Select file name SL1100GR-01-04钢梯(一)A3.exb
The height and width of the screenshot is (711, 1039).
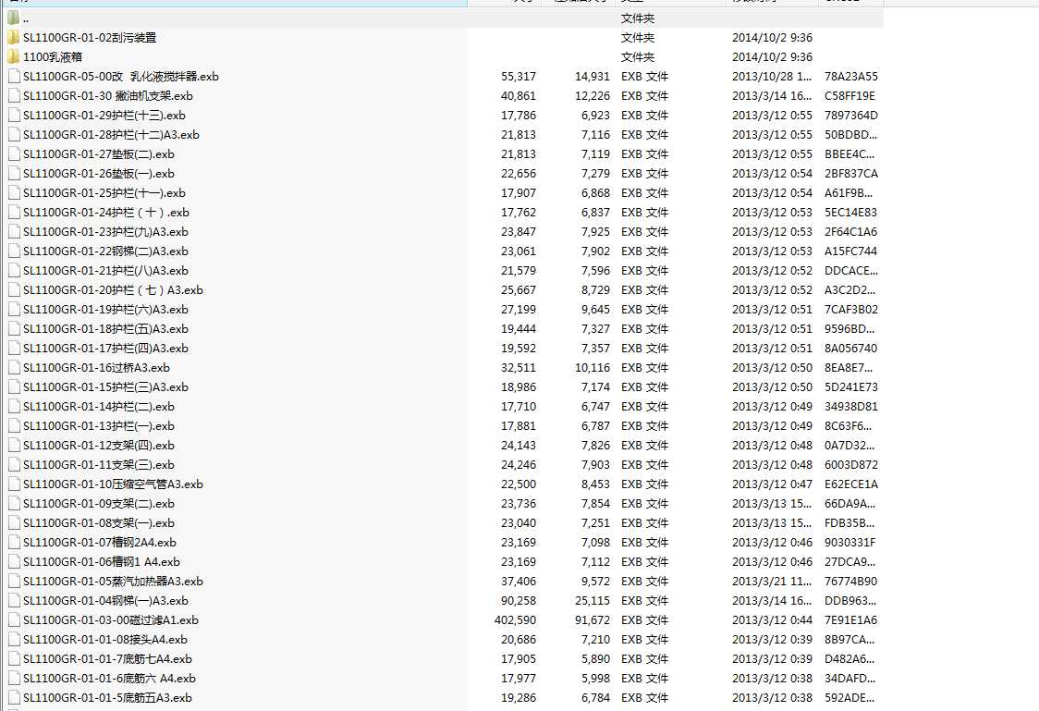(105, 601)
